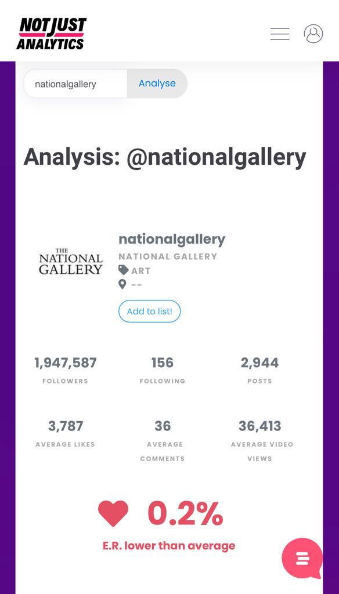
Task: Open the hamburger menu icon
Action: tap(280, 34)
